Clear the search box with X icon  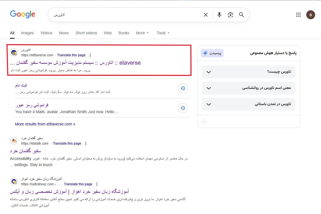tap(206, 15)
